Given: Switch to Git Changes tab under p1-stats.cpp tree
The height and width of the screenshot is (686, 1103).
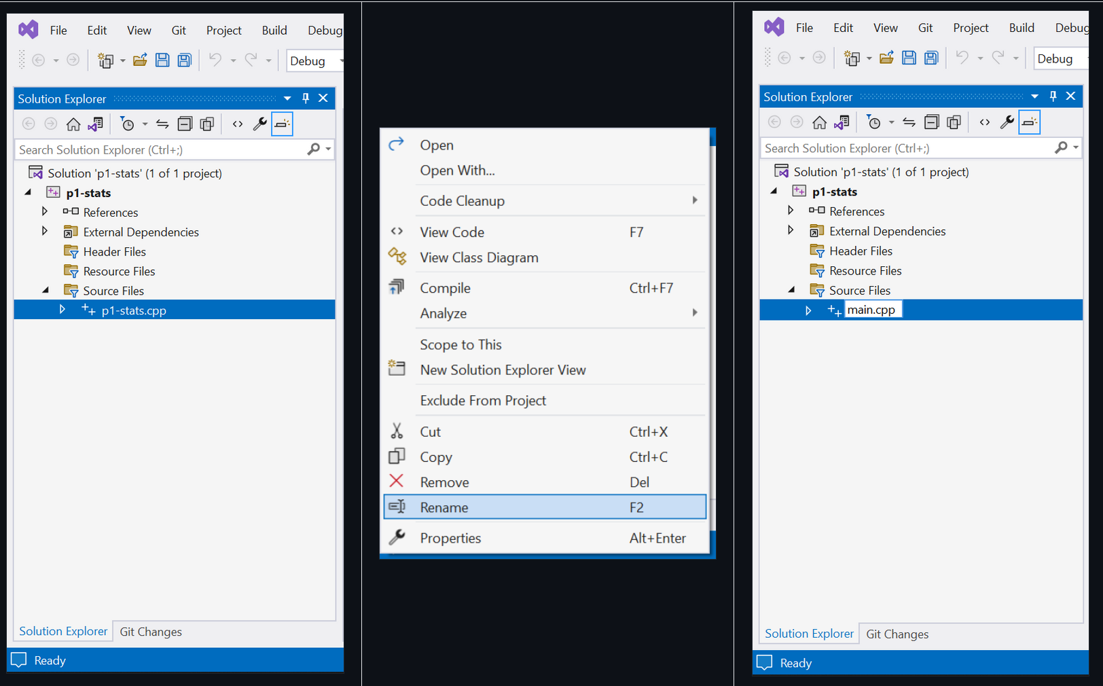Looking at the screenshot, I should click(151, 632).
